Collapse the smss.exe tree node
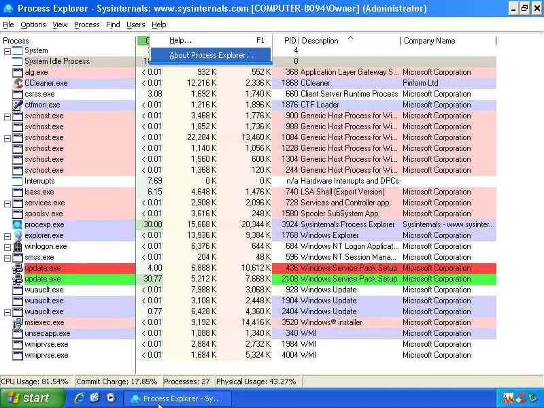Screen dimensions: 544x408 coord(7,258)
